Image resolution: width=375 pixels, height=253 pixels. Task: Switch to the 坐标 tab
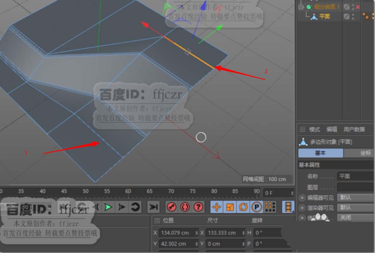[x=359, y=153]
